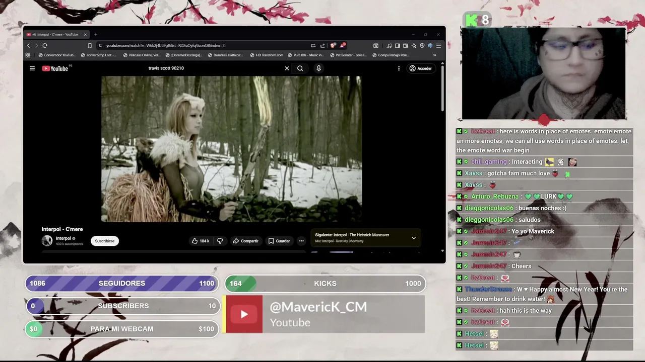645x362 pixels.
Task: Click the Compartir share button
Action: pos(245,241)
